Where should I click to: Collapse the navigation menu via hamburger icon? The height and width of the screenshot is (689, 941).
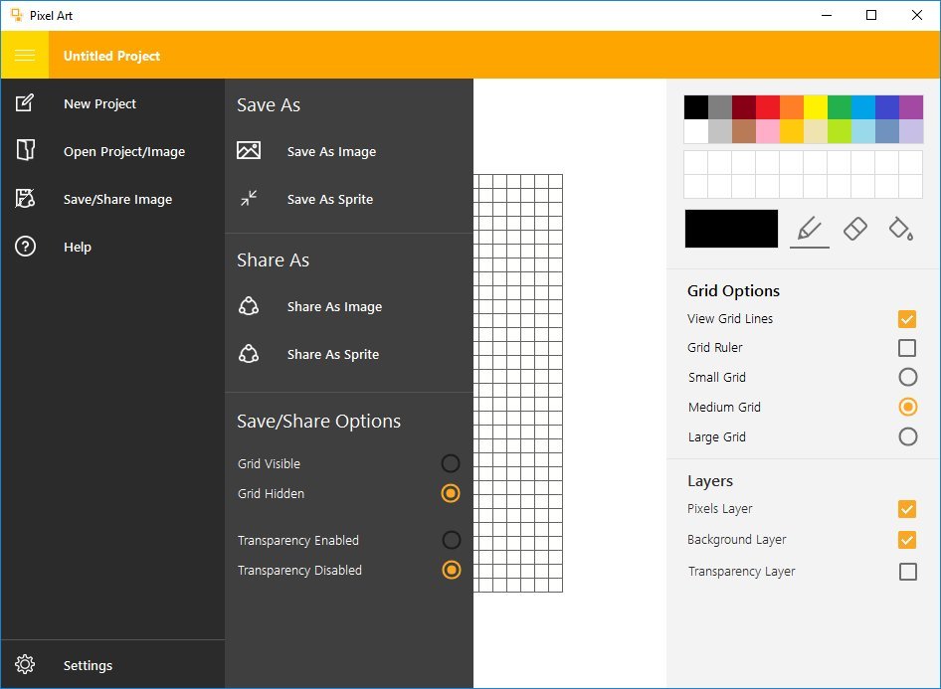tap(24, 55)
